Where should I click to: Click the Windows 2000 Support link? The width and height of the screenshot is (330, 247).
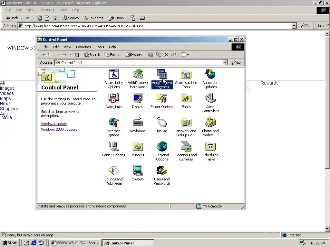pos(59,129)
